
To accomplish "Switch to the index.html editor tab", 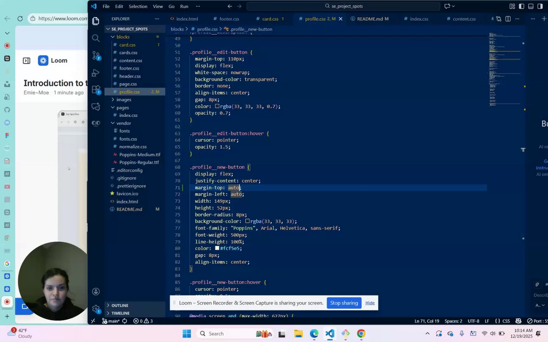I will pyautogui.click(x=184, y=19).
